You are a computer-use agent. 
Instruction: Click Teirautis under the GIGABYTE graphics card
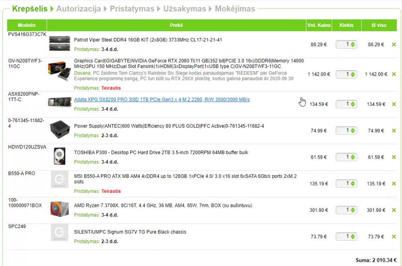tap(111, 88)
